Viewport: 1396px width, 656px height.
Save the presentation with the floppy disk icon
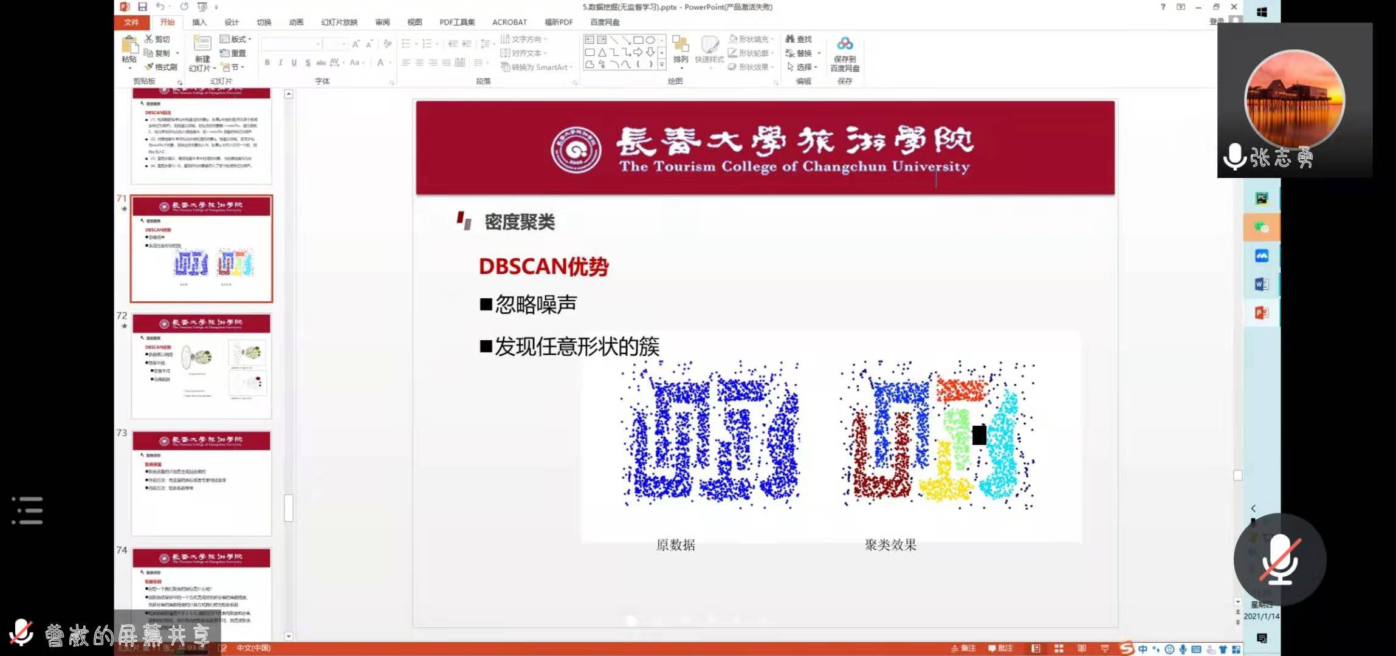[142, 7]
